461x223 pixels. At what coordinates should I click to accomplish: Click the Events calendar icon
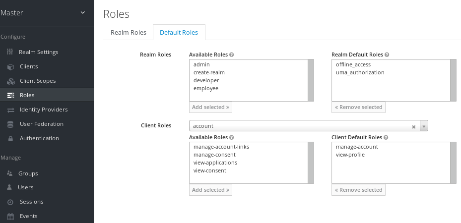[x=10, y=217]
